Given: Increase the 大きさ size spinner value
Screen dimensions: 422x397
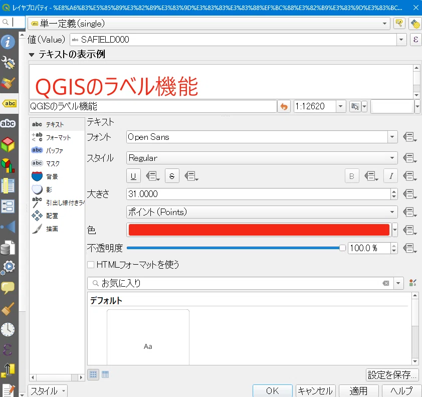Looking at the screenshot, I should coord(394,191).
